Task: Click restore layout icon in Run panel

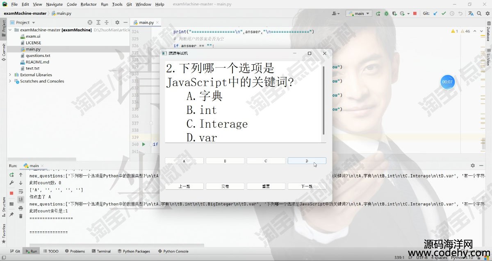Action: tap(11, 204)
